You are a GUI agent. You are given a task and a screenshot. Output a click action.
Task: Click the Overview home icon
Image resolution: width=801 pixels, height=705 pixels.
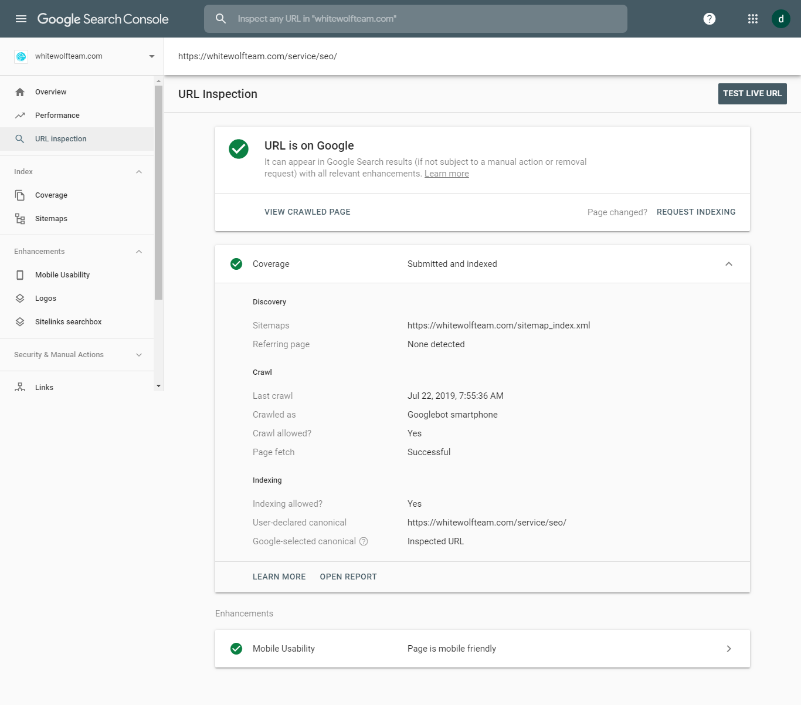point(20,92)
